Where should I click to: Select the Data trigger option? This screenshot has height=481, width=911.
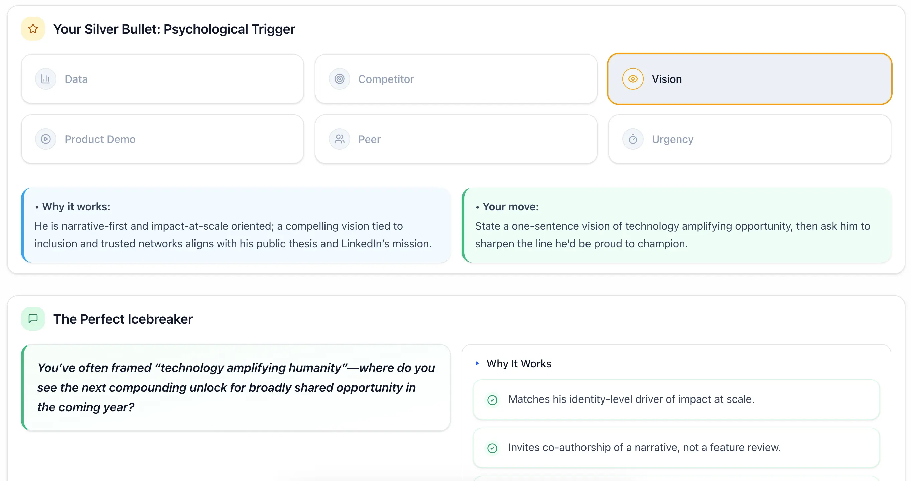coord(162,79)
